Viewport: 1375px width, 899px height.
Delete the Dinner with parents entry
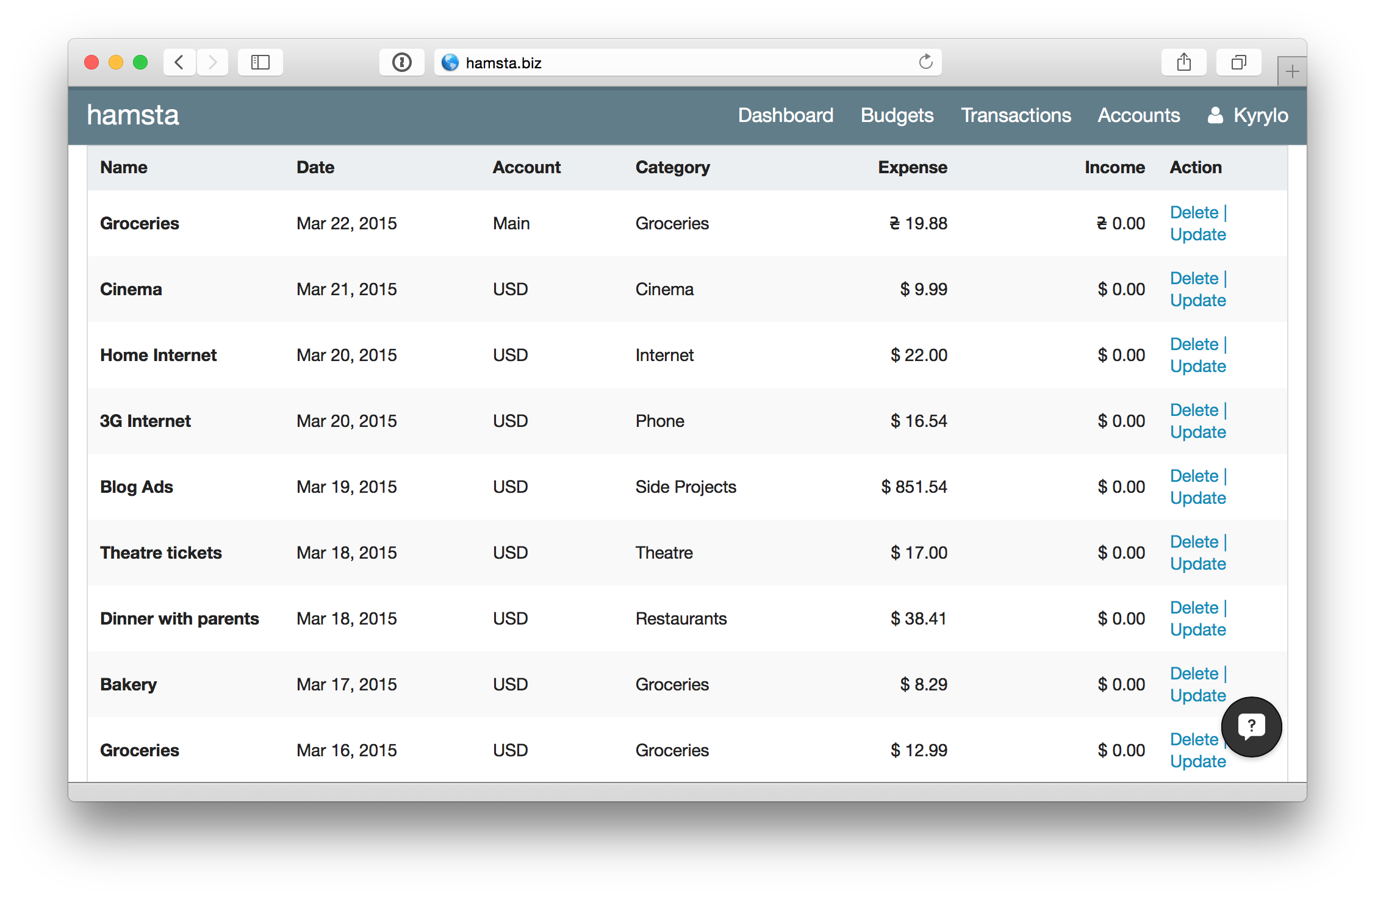point(1194,607)
